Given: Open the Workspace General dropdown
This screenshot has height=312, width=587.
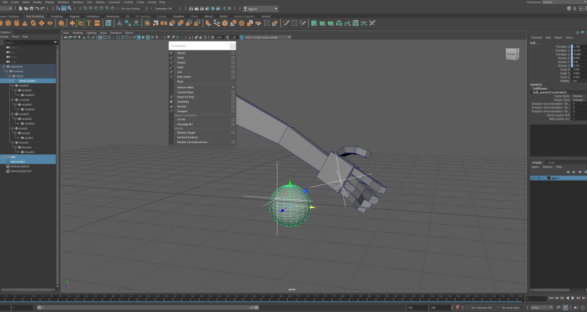Looking at the screenshot, I should pyautogui.click(x=564, y=2).
